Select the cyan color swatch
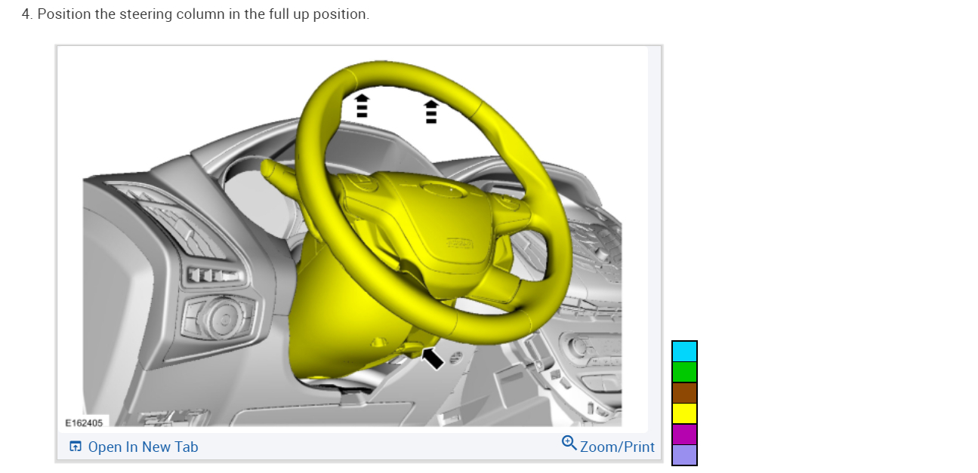This screenshot has width=978, height=473. click(x=684, y=351)
